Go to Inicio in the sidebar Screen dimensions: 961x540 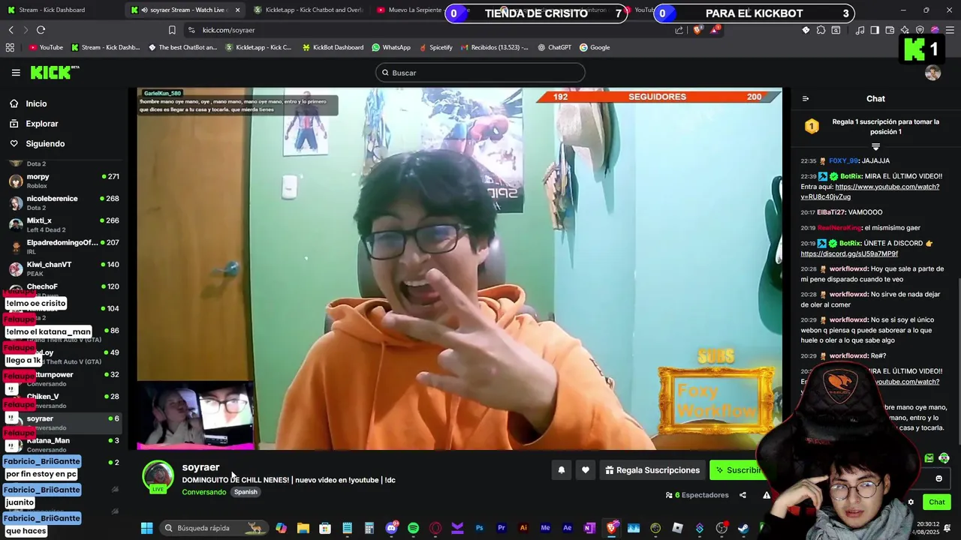point(36,103)
